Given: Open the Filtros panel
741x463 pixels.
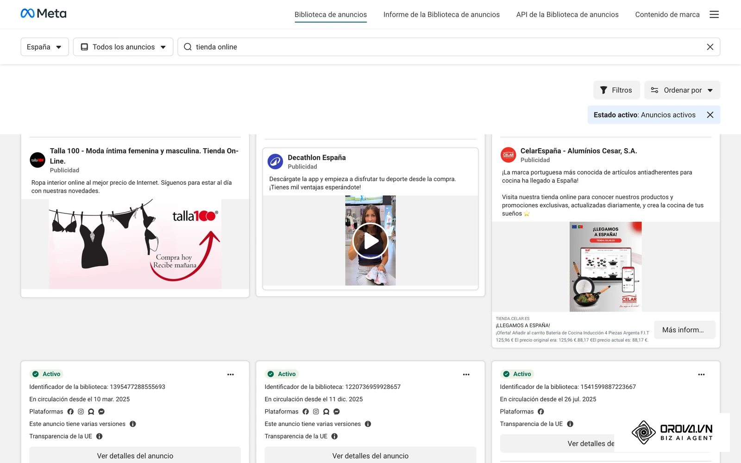Looking at the screenshot, I should [x=616, y=90].
